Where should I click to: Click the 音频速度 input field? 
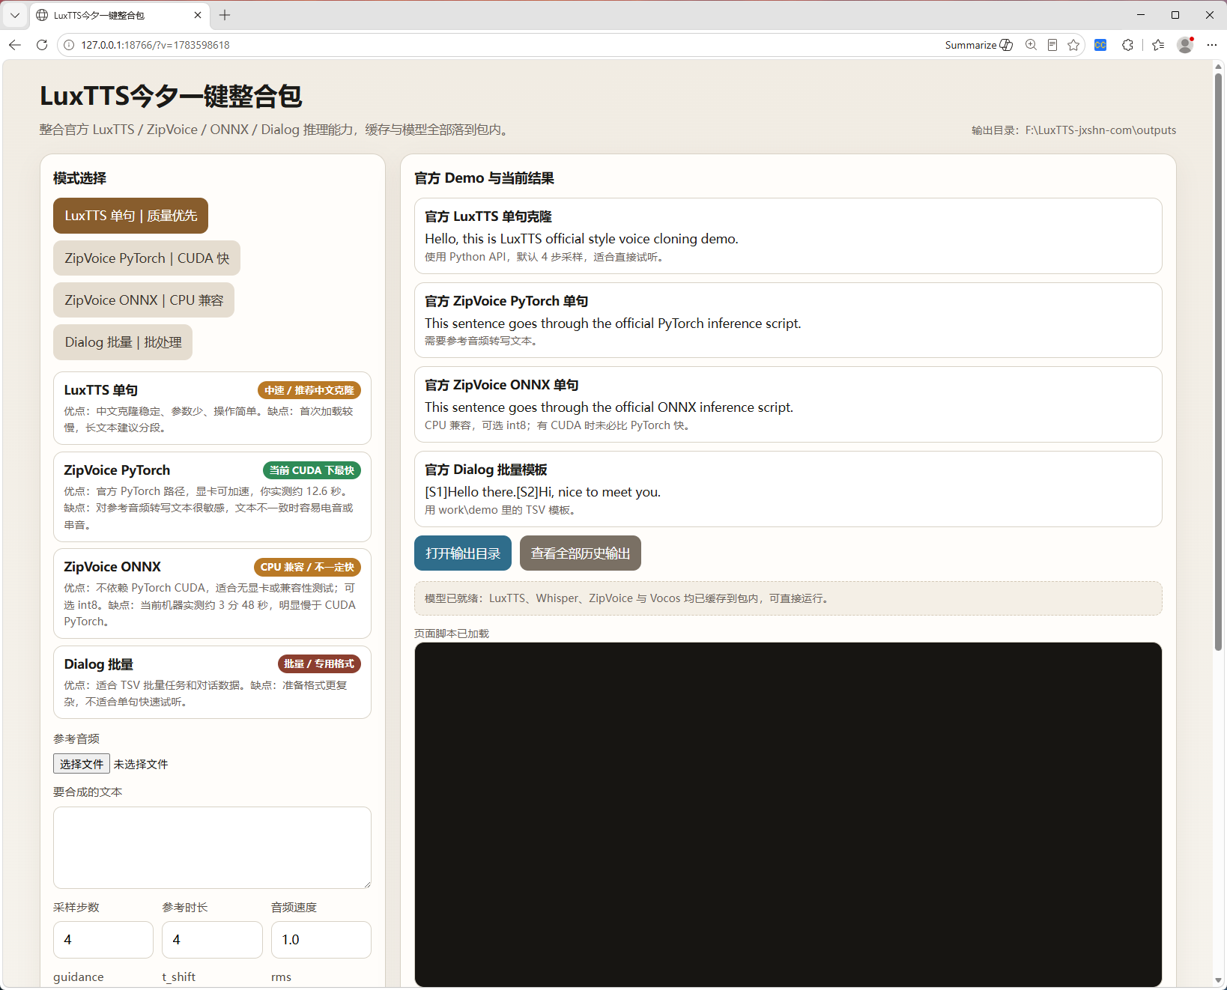click(321, 940)
